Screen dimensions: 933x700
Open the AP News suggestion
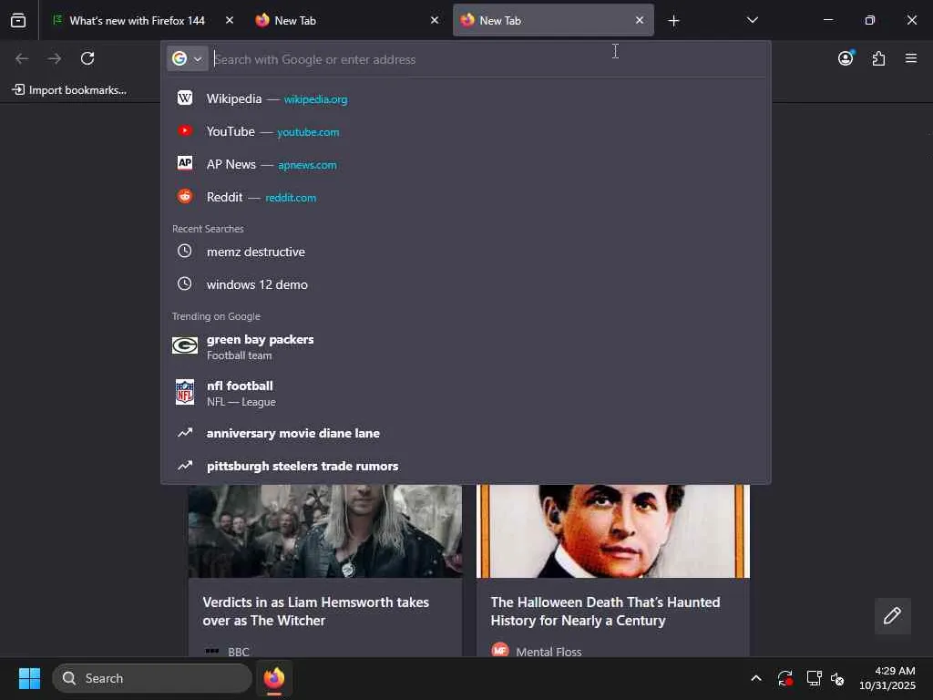pos(466,164)
